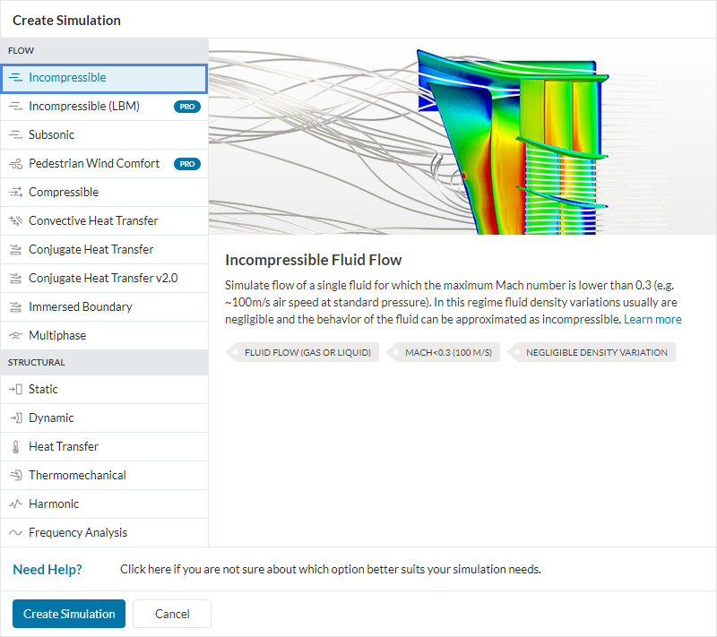Select the Compressible flow analysis icon
This screenshot has width=717, height=637.
(15, 192)
